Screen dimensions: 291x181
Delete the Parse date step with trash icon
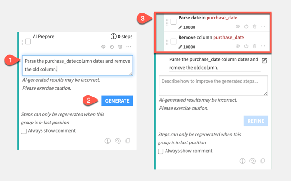(x=255, y=26)
